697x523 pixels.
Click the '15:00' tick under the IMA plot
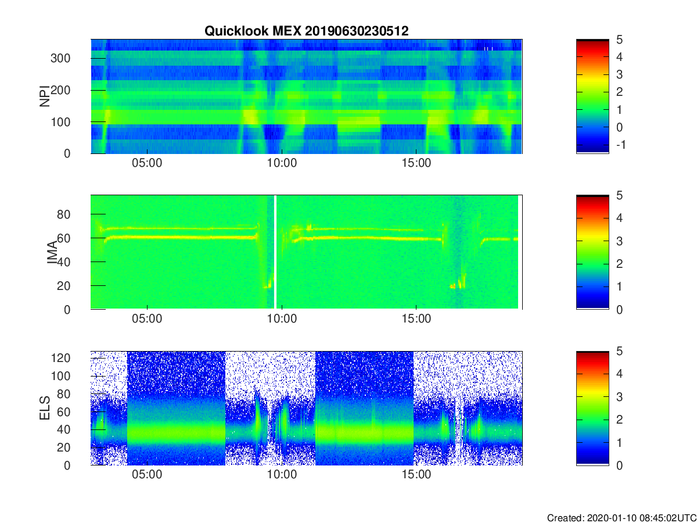click(416, 319)
